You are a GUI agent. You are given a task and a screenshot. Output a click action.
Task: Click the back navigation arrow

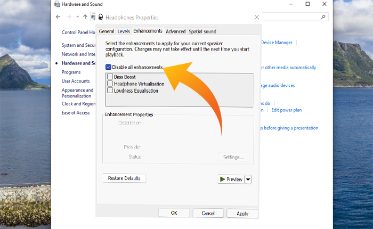[x=58, y=17]
